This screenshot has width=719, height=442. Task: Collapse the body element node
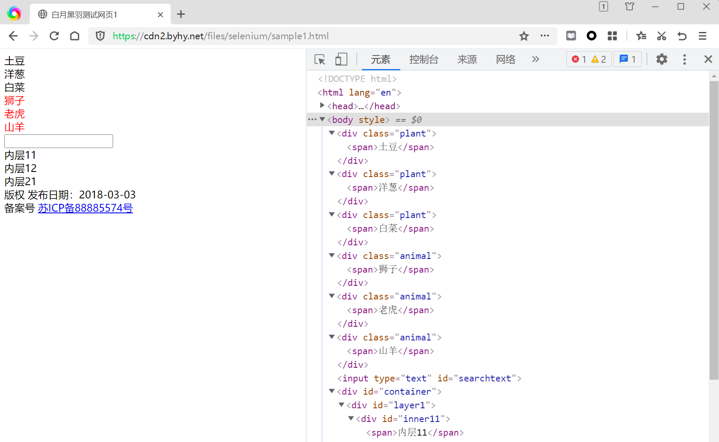(322, 119)
